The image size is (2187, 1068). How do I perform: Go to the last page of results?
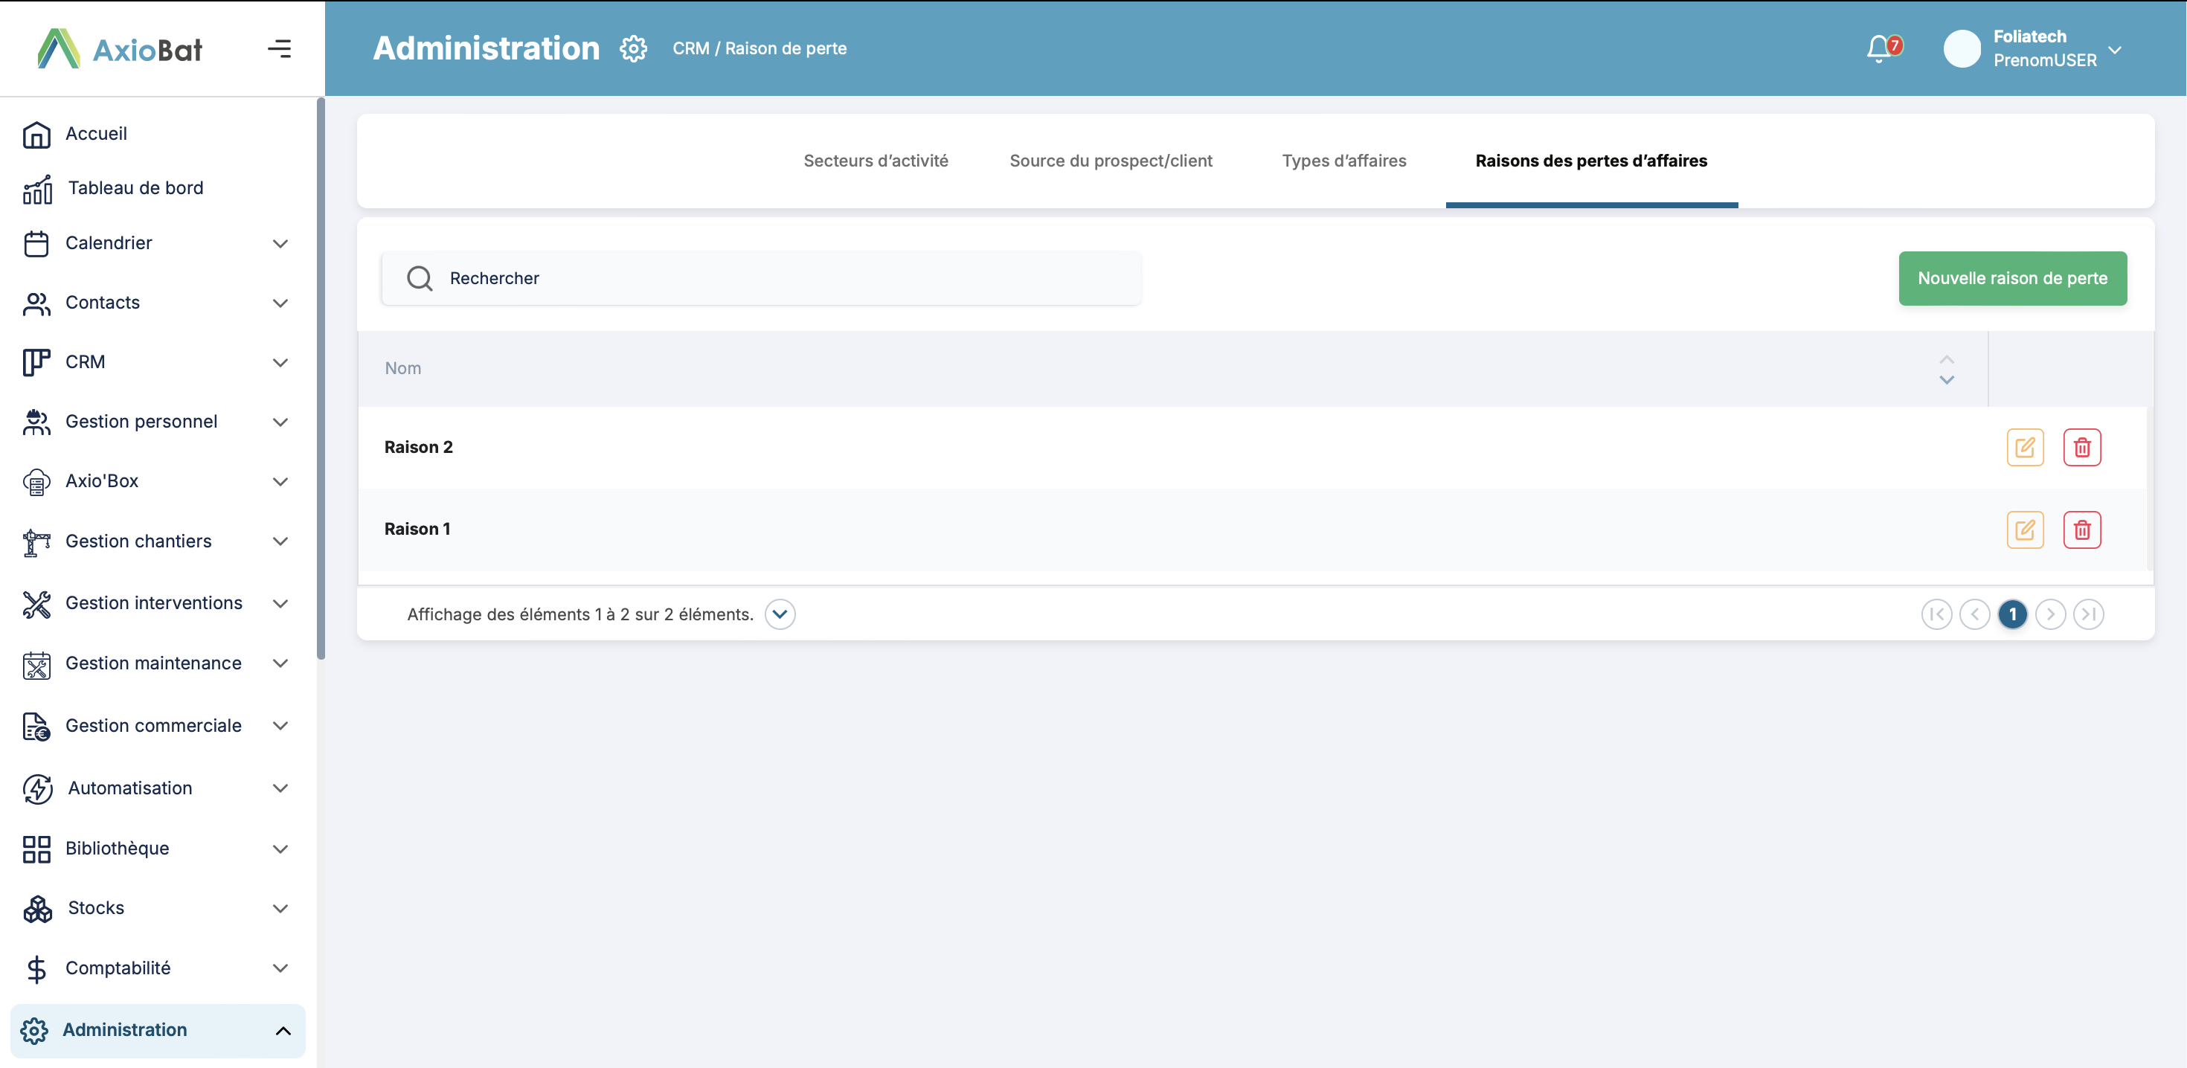[2087, 614]
